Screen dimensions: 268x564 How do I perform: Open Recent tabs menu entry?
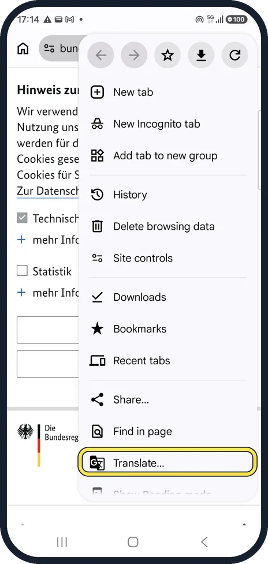(x=167, y=360)
